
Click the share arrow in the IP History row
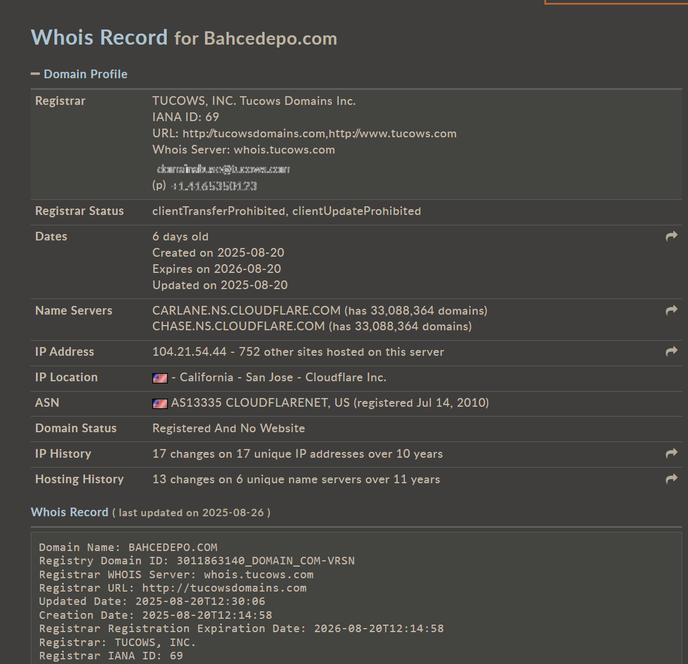671,453
